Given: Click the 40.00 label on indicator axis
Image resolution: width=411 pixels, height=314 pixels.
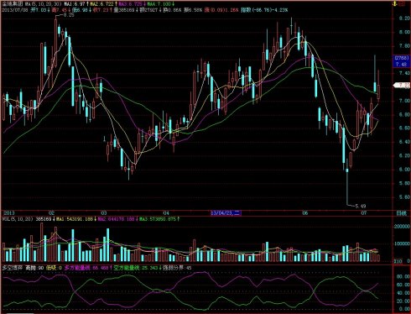Looking at the screenshot, I should 403,293.
